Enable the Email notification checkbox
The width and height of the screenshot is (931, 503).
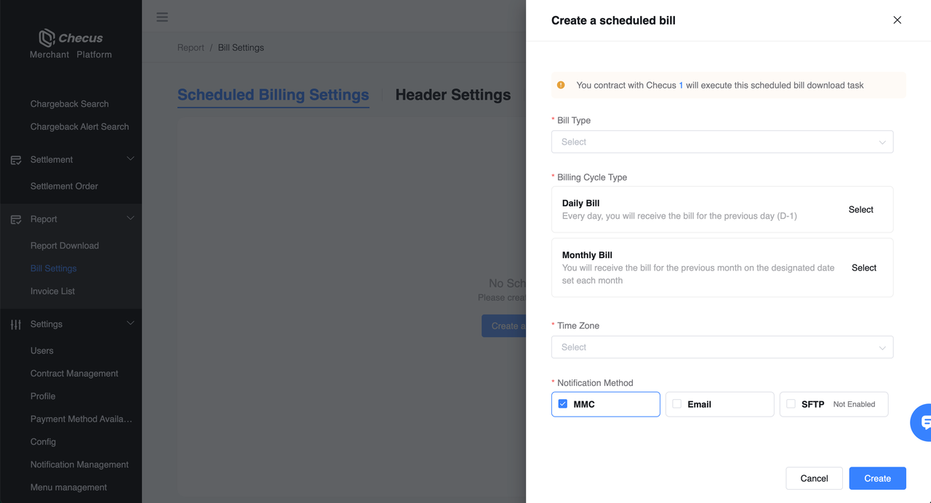click(x=677, y=404)
